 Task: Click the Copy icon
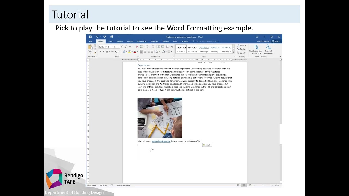95,49
